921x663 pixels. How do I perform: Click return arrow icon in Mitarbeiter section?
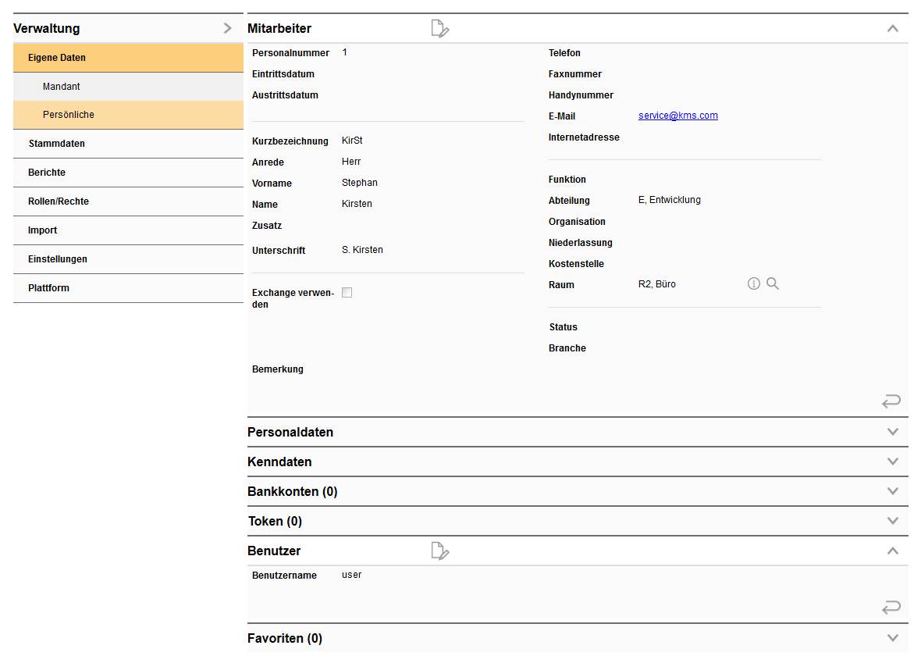pos(891,401)
